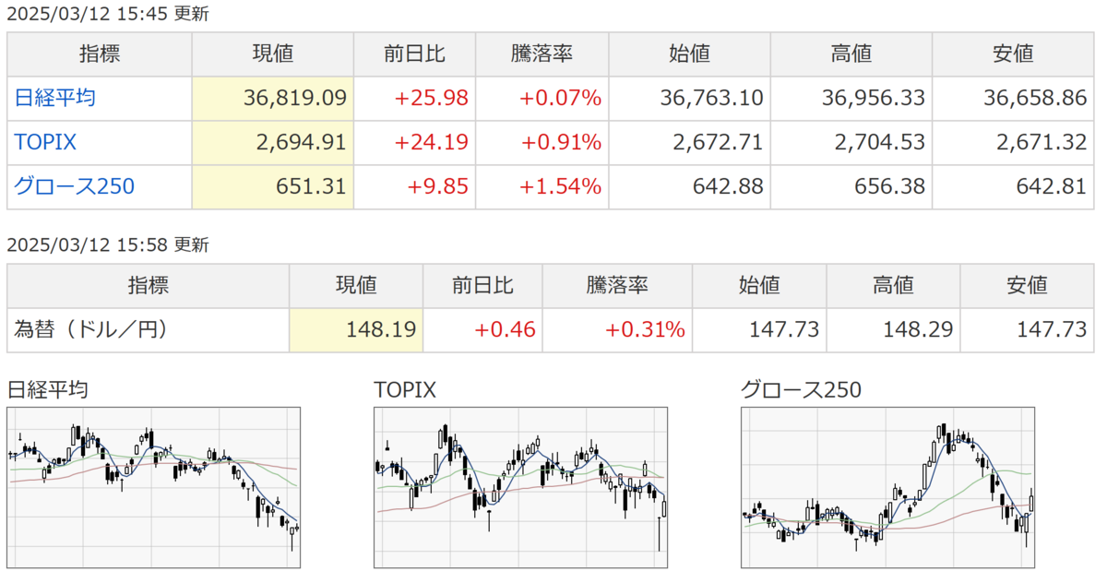Click the グロース250 candlestick chart thumbnail
Viewport: 1107px width, 571px height.
pyautogui.click(x=887, y=488)
